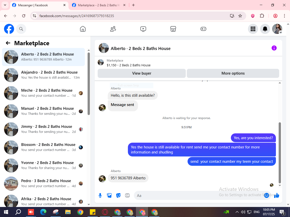
Task: Open the extensions puzzle icon
Action: (x=262, y=16)
